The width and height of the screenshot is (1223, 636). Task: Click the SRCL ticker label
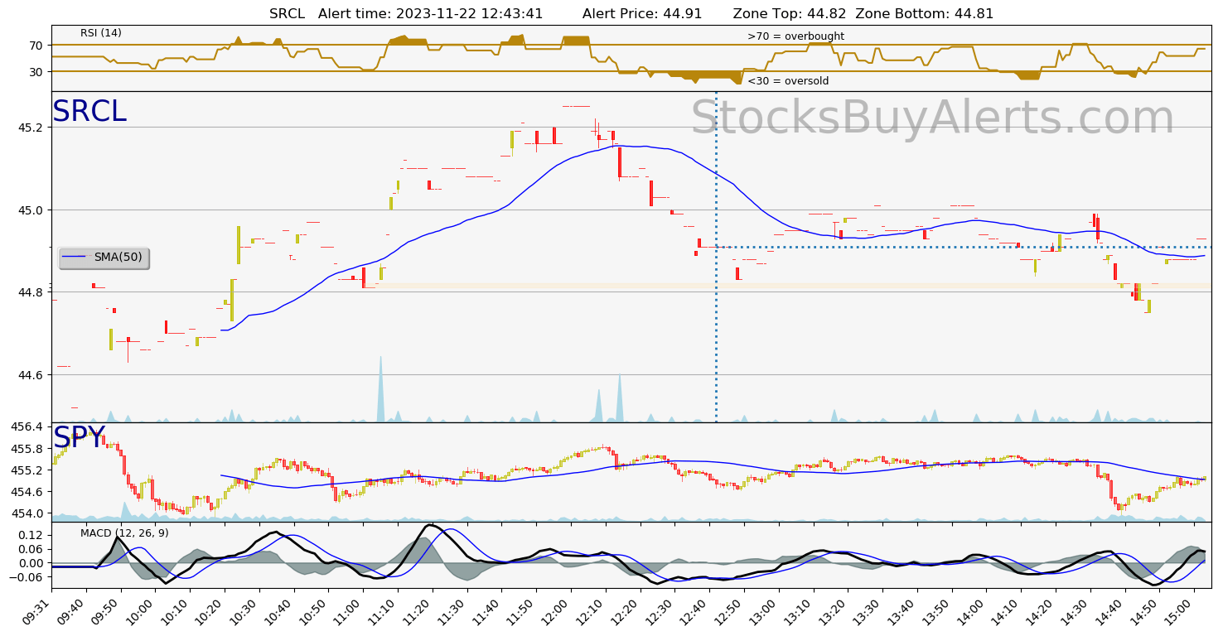point(89,112)
